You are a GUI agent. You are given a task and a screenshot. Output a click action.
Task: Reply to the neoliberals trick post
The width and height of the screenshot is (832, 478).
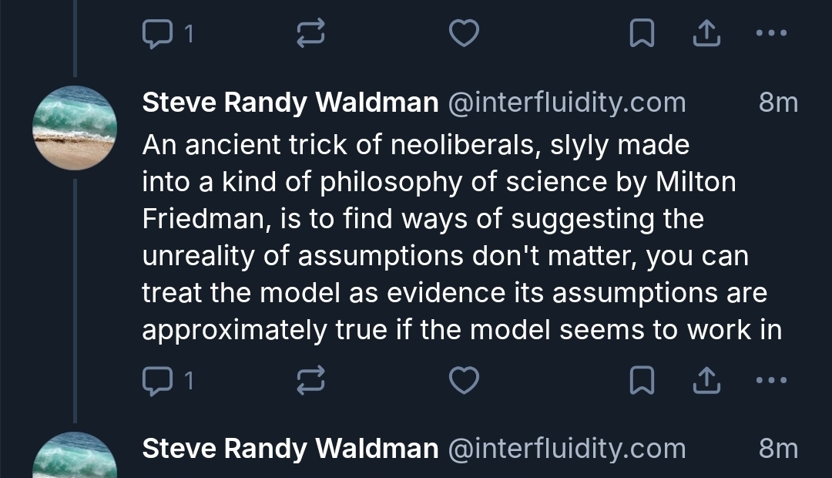pyautogui.click(x=157, y=379)
